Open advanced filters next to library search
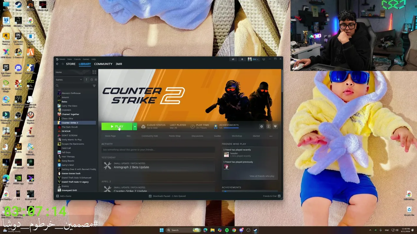The image size is (417, 234). pyautogui.click(x=94, y=86)
